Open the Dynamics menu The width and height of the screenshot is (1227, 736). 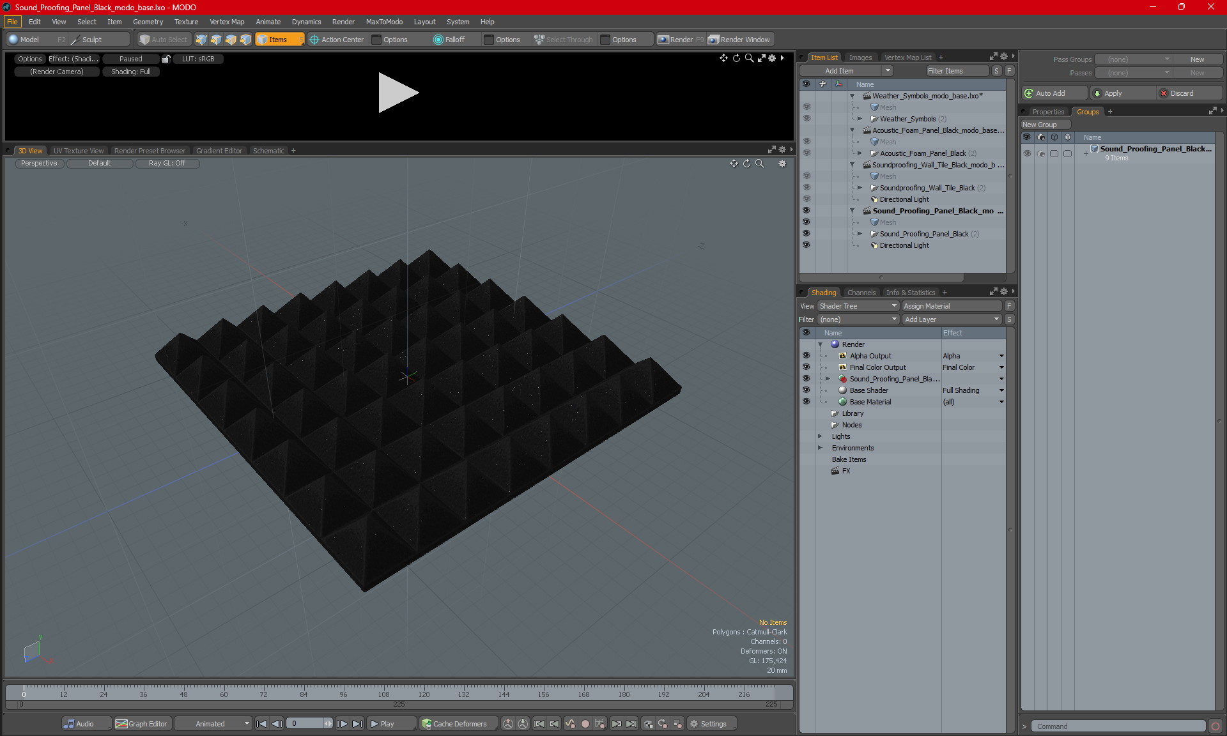click(306, 22)
